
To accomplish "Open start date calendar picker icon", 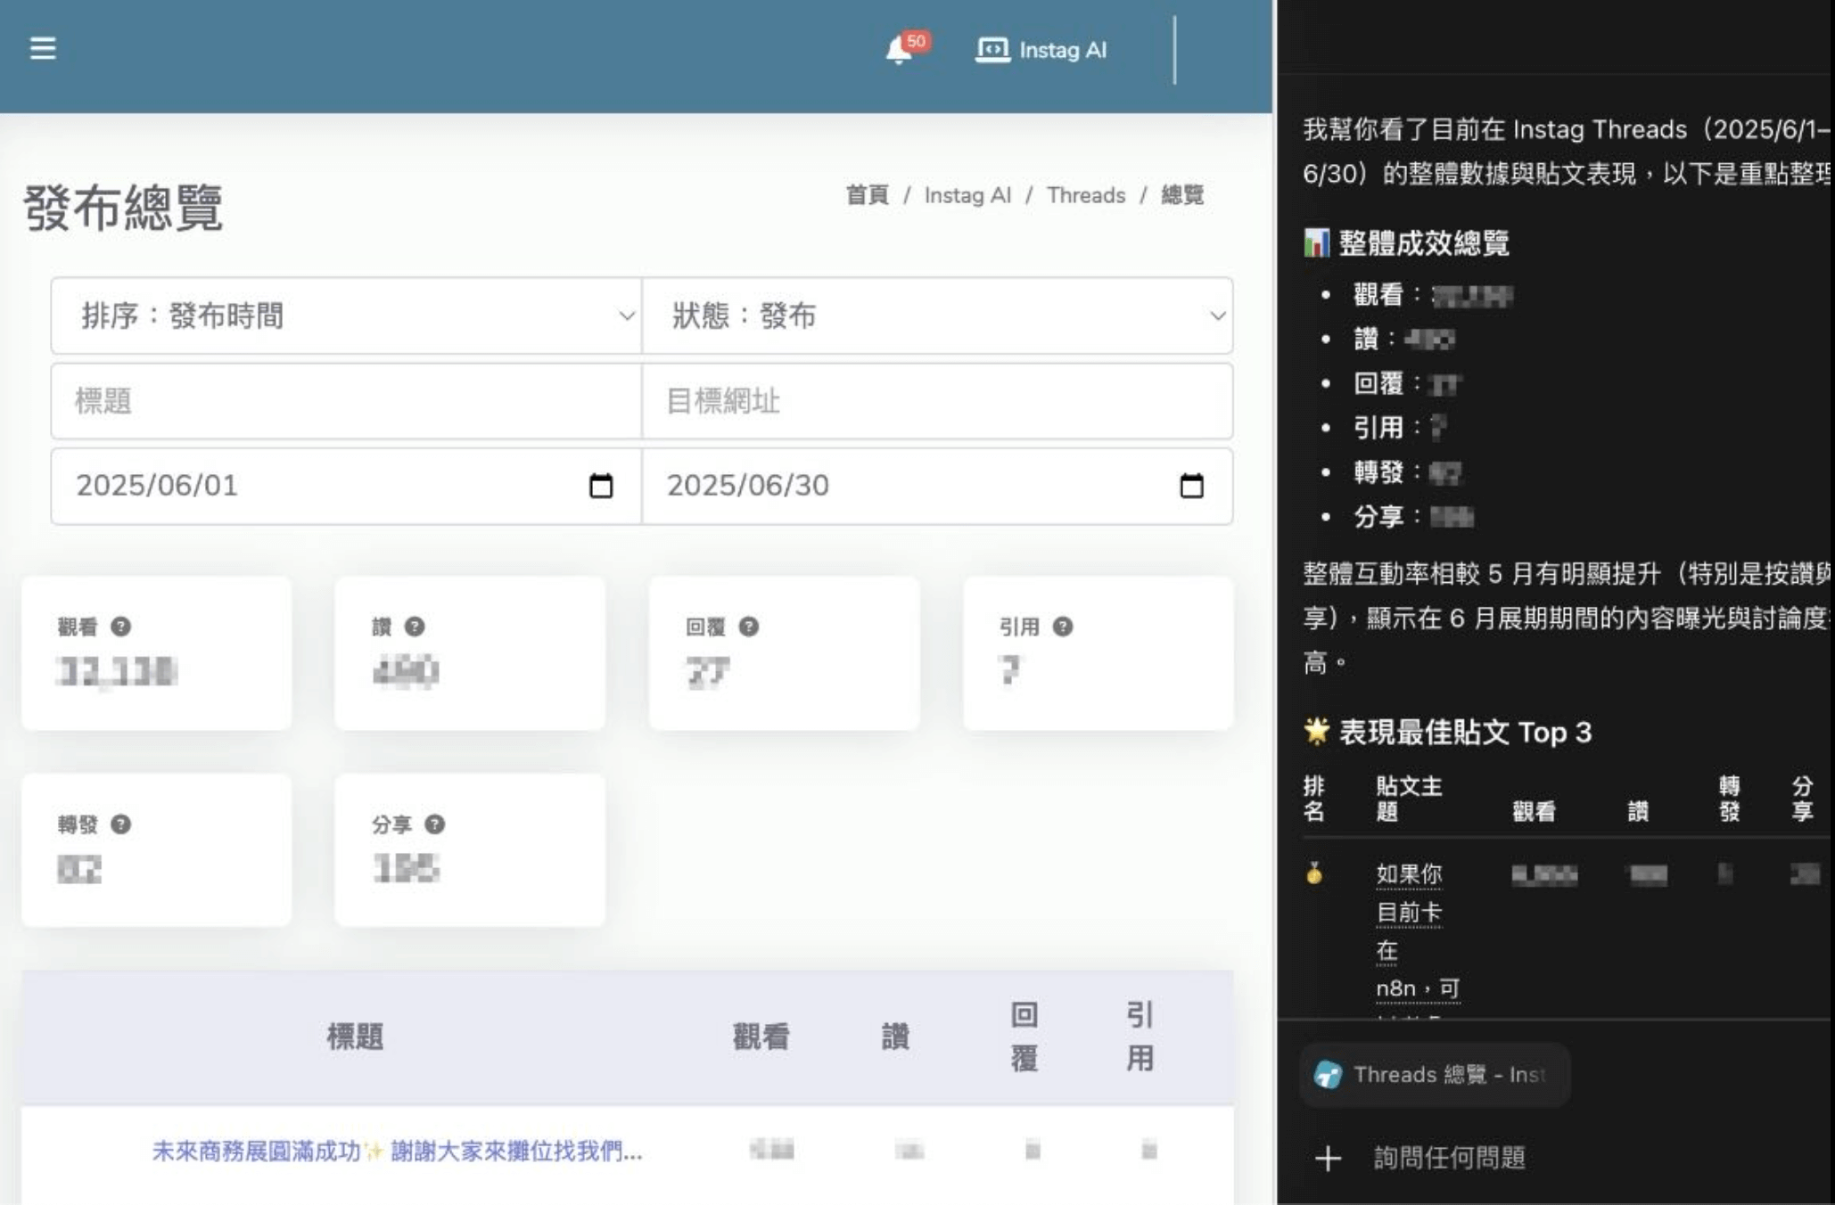I will tap(601, 486).
